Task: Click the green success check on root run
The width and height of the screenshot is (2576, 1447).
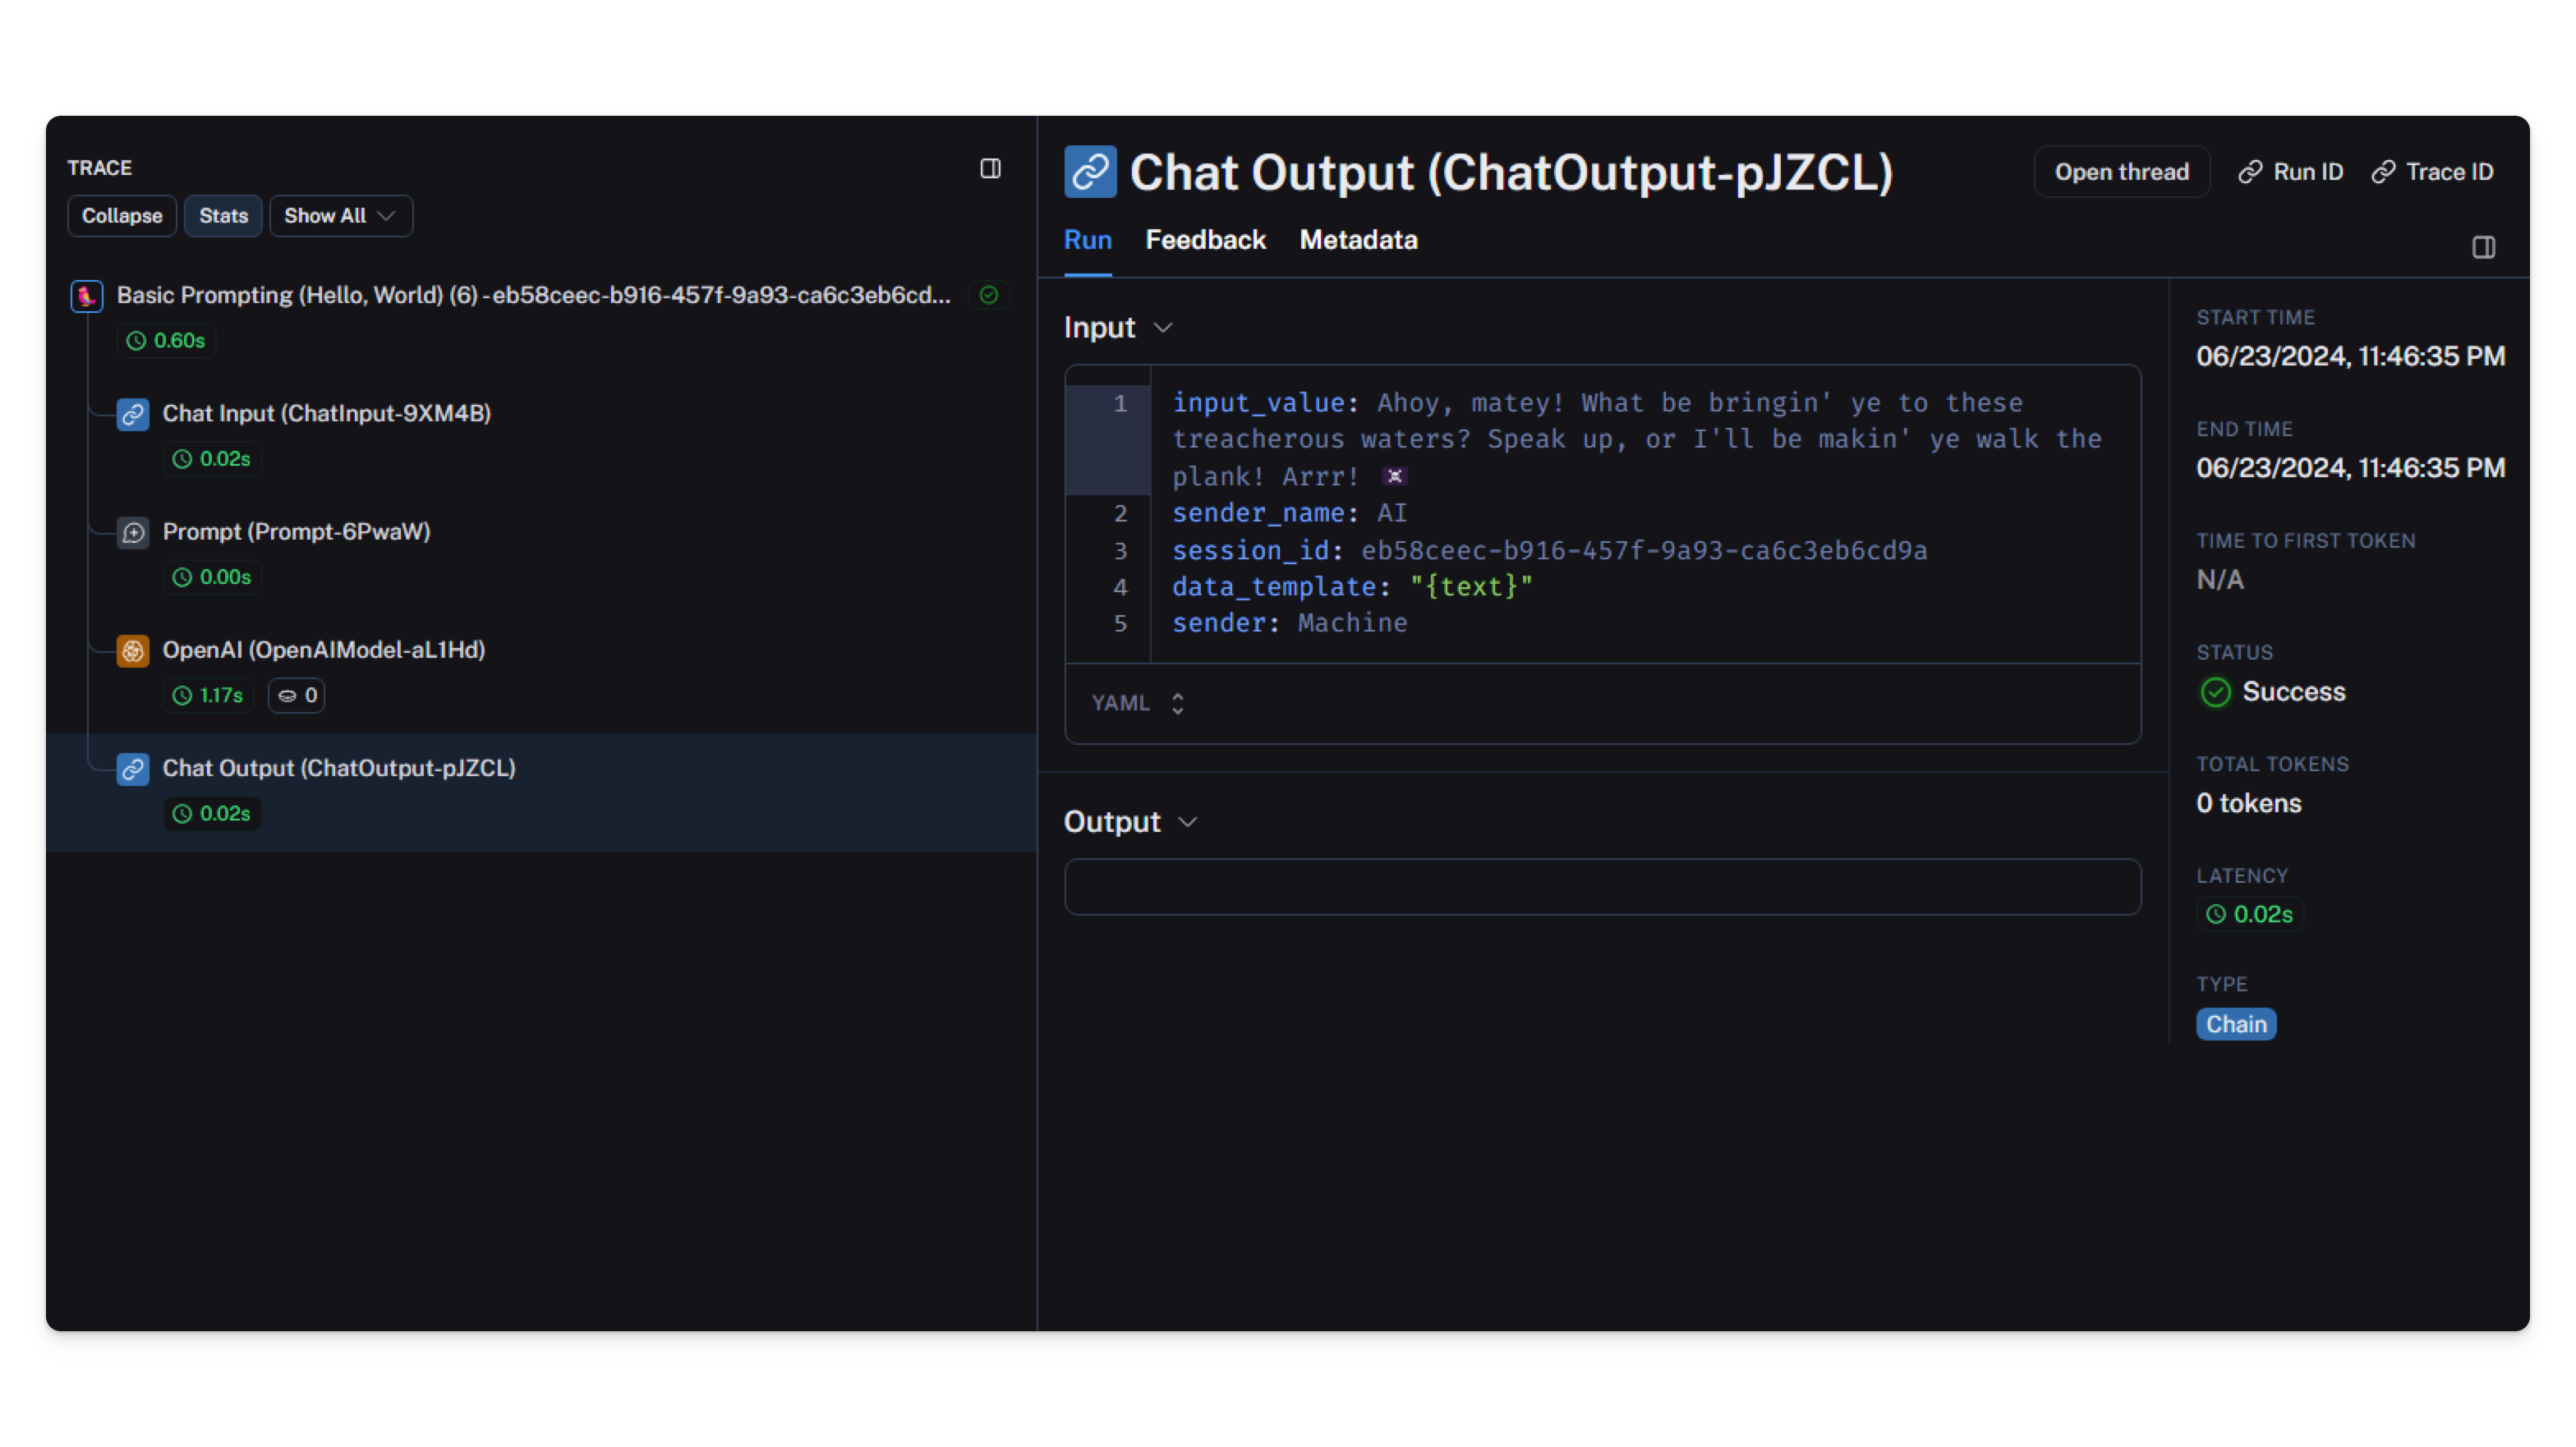Action: click(x=988, y=295)
